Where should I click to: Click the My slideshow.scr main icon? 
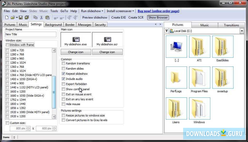coord(107,39)
